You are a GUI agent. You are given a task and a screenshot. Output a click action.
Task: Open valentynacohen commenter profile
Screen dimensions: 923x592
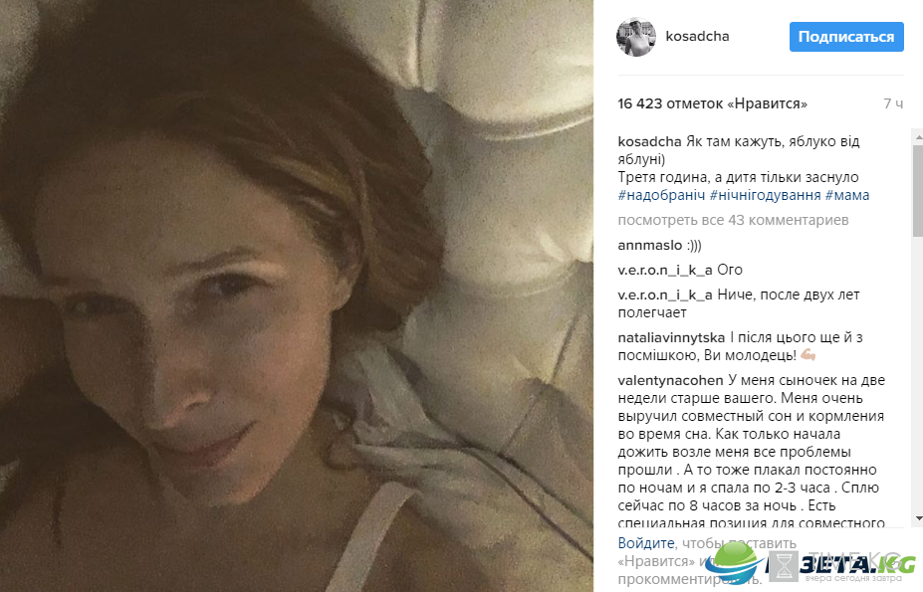(x=670, y=381)
